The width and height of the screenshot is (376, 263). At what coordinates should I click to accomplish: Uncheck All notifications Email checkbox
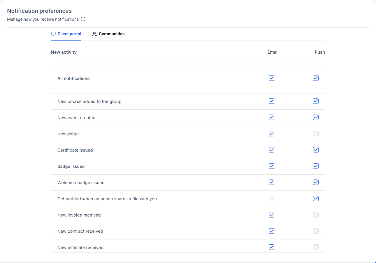271,78
